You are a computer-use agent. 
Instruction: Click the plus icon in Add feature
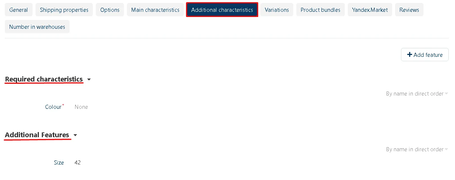(x=409, y=55)
